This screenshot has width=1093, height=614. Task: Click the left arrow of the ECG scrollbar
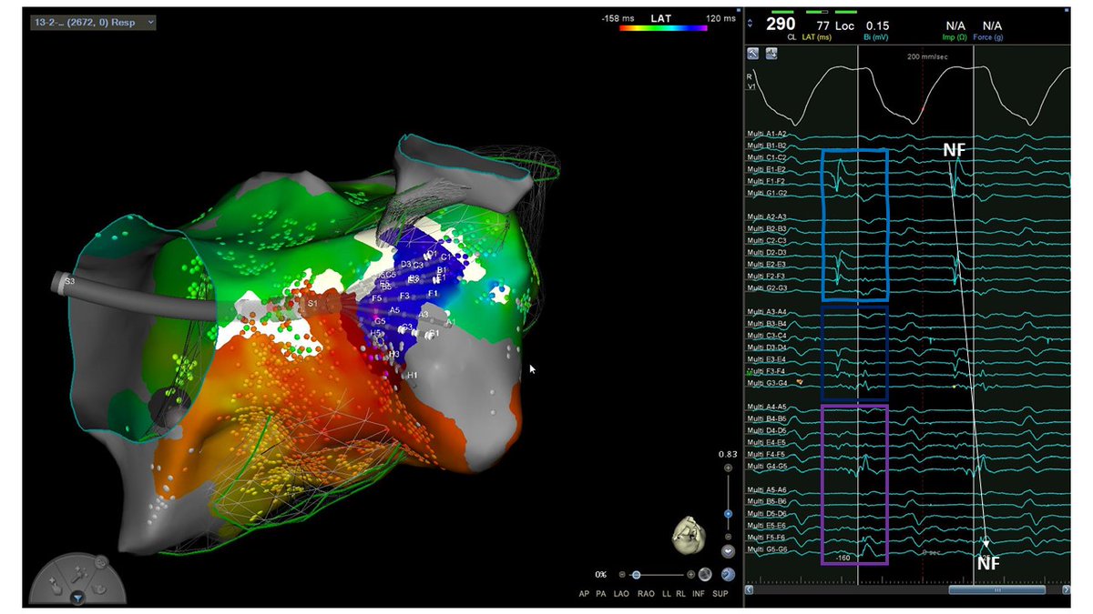pos(750,589)
